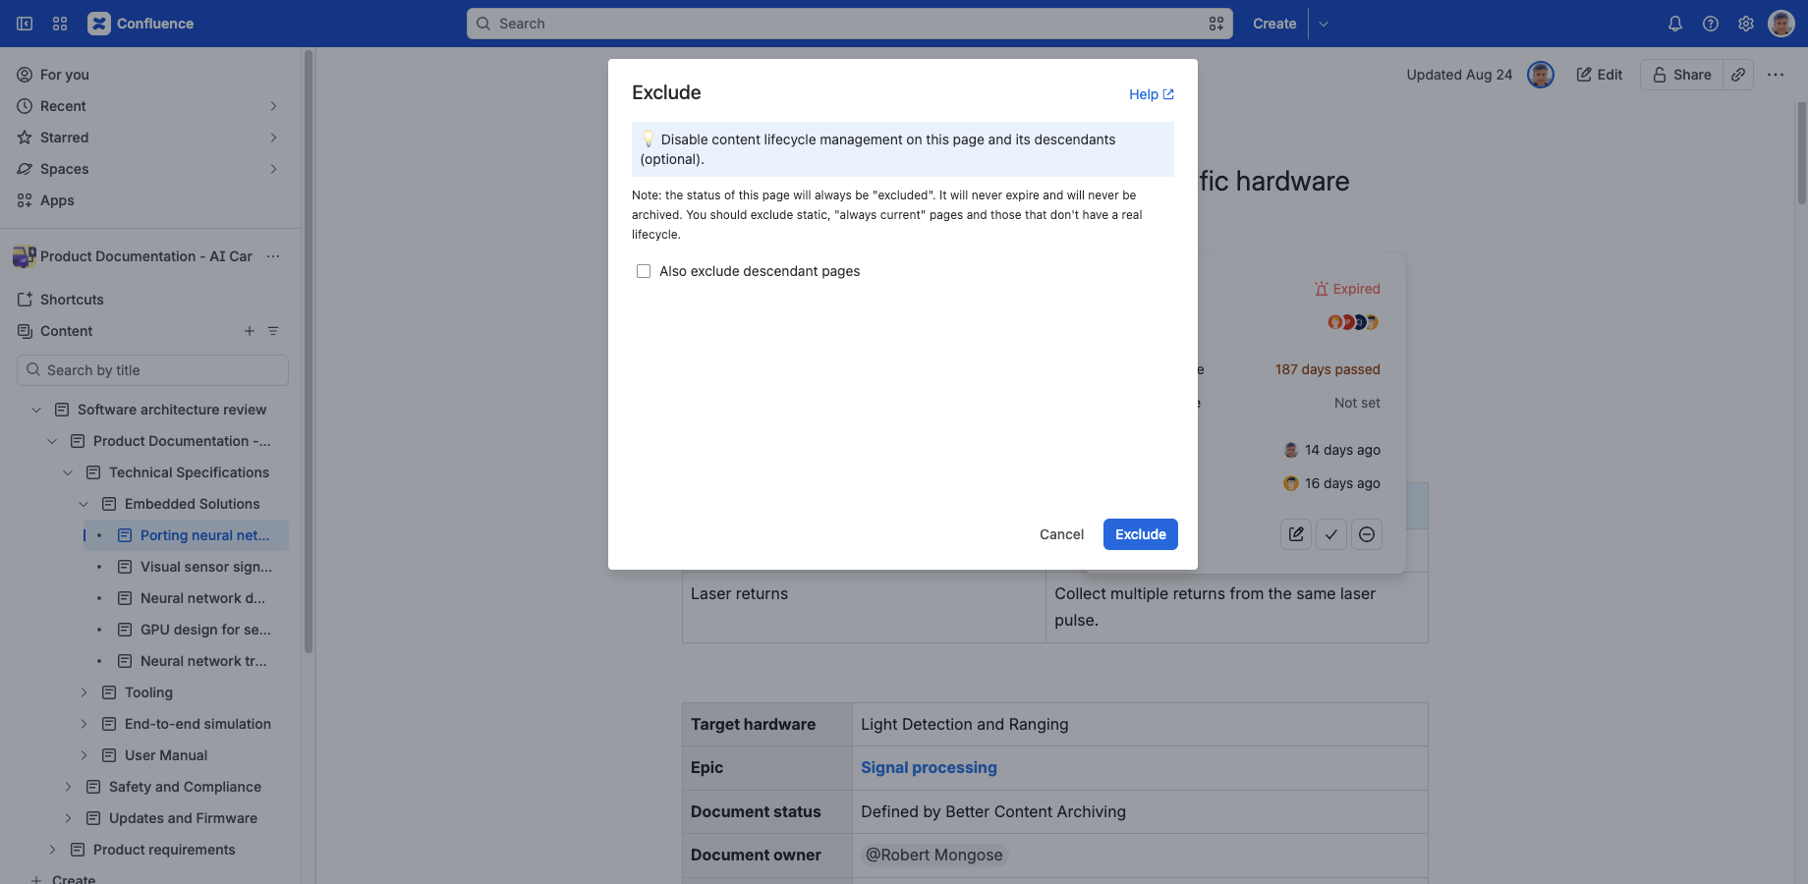This screenshot has width=1808, height=884.
Task: Expand the Recent section chevron
Action: tap(273, 106)
